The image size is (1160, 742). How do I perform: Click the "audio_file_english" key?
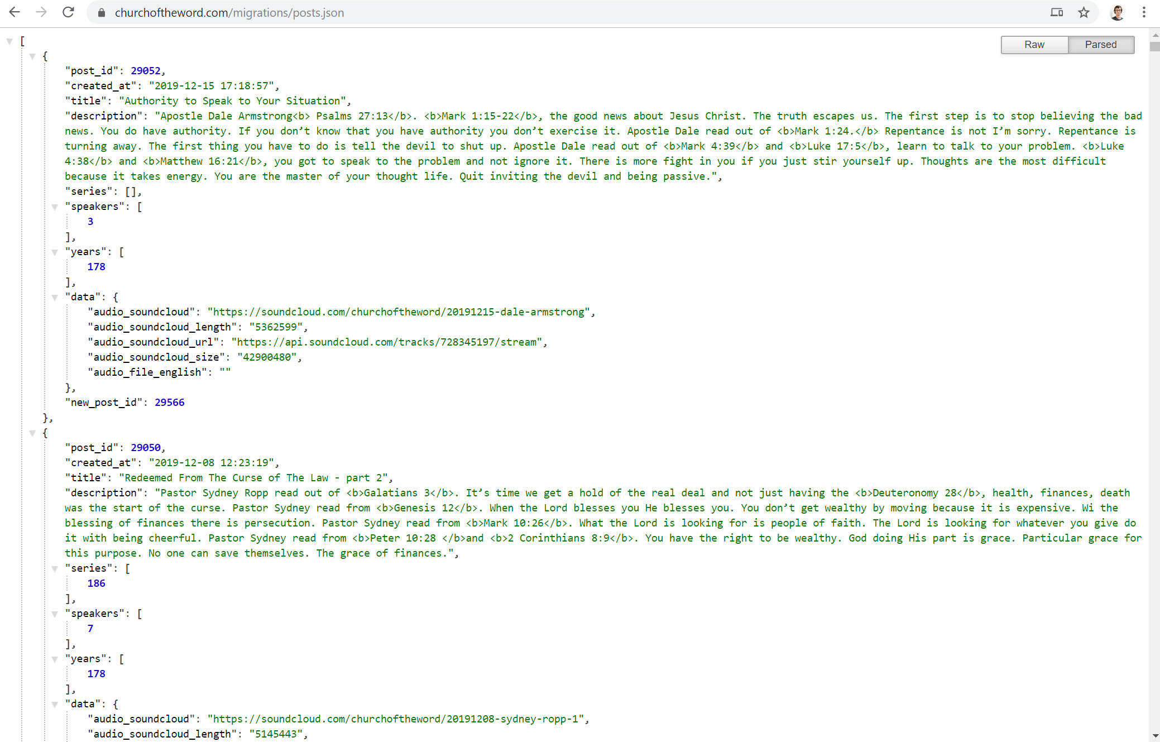click(x=147, y=372)
